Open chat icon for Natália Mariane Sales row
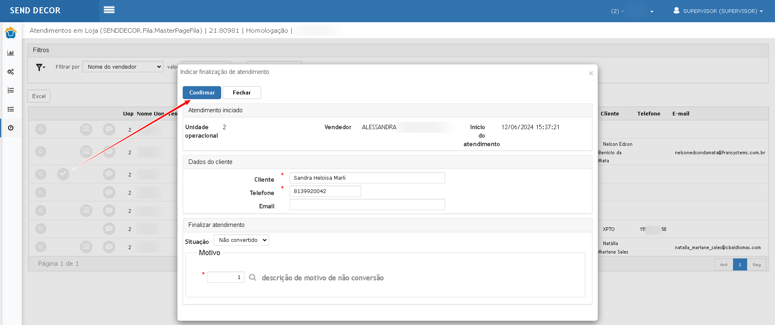 pyautogui.click(x=109, y=247)
